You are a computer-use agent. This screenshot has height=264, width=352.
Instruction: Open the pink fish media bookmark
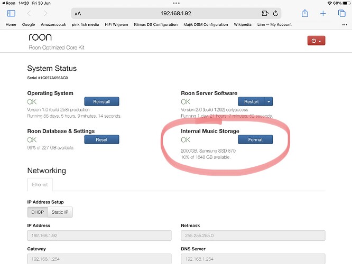coord(85,24)
